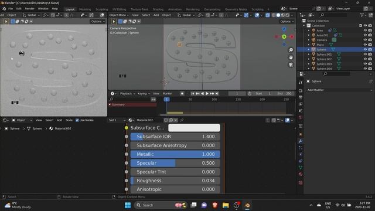
Task: Click the timeline End frame field
Action: coord(284,94)
